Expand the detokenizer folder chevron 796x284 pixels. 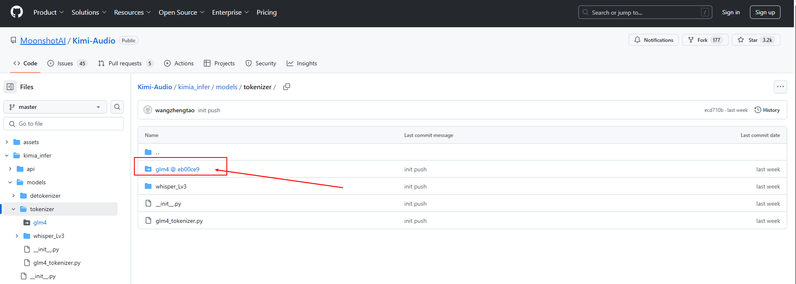[13, 196]
